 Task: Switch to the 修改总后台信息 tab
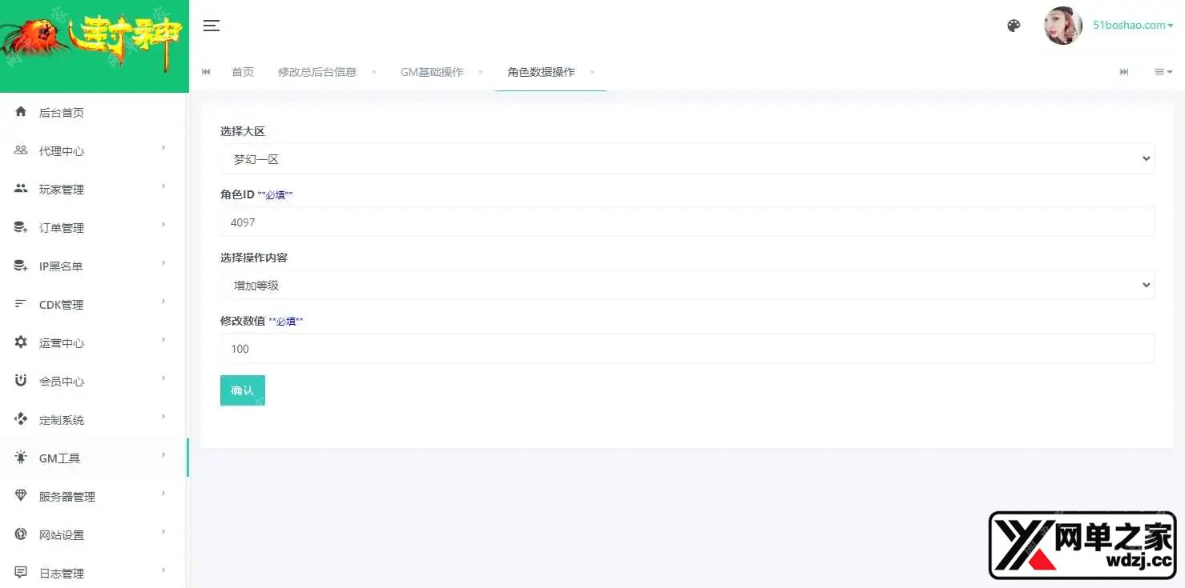pyautogui.click(x=316, y=72)
